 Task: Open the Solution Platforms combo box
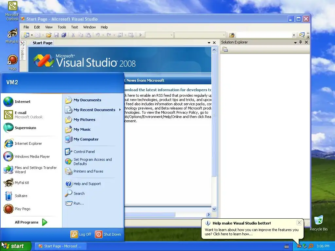point(200,35)
